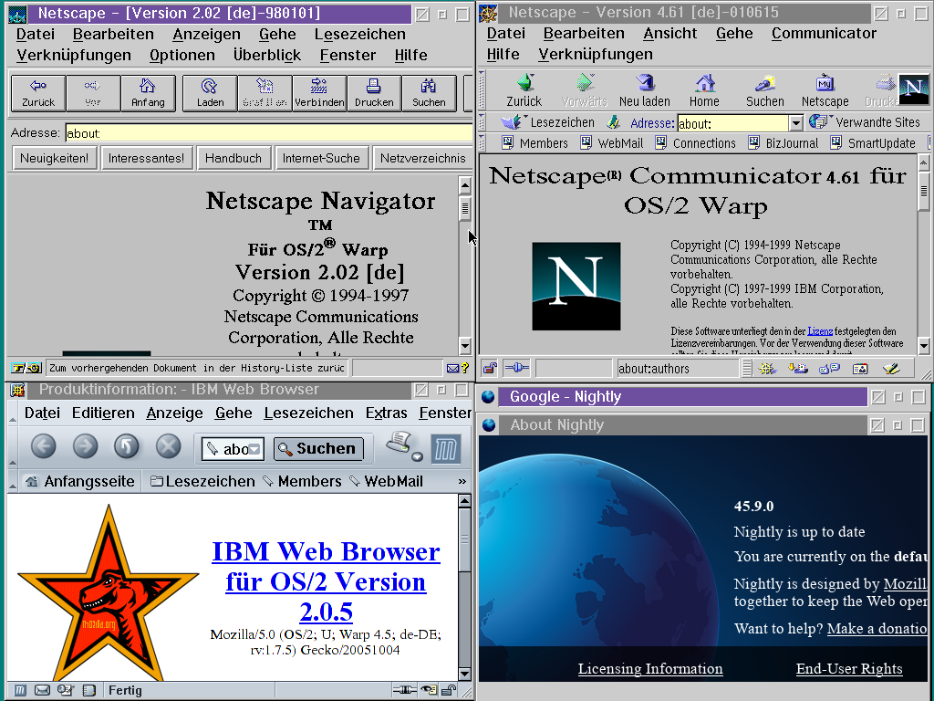The width and height of the screenshot is (934, 701).
Task: Open the Verwandte Sites dropdown in Netscape 4.61
Action: [x=865, y=122]
